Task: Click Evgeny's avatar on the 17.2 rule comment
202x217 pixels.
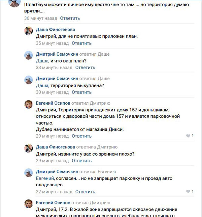Action: click(29, 204)
